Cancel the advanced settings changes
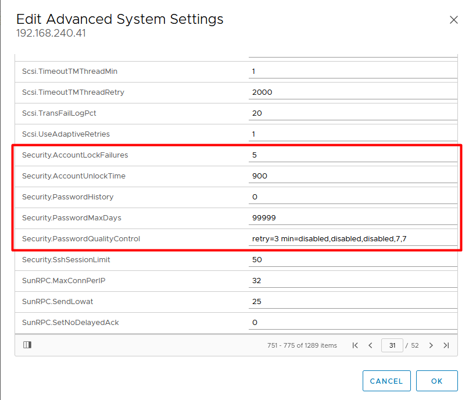Viewport: 469px width, 400px height. pos(386,381)
